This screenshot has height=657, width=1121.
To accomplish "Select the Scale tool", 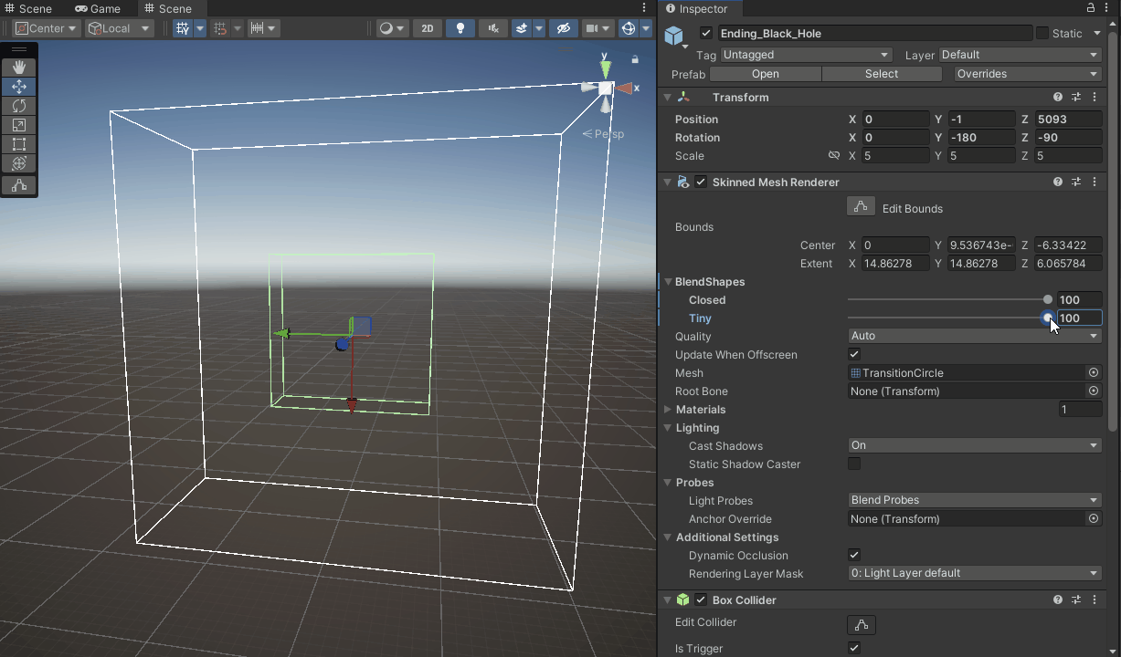I will point(19,125).
